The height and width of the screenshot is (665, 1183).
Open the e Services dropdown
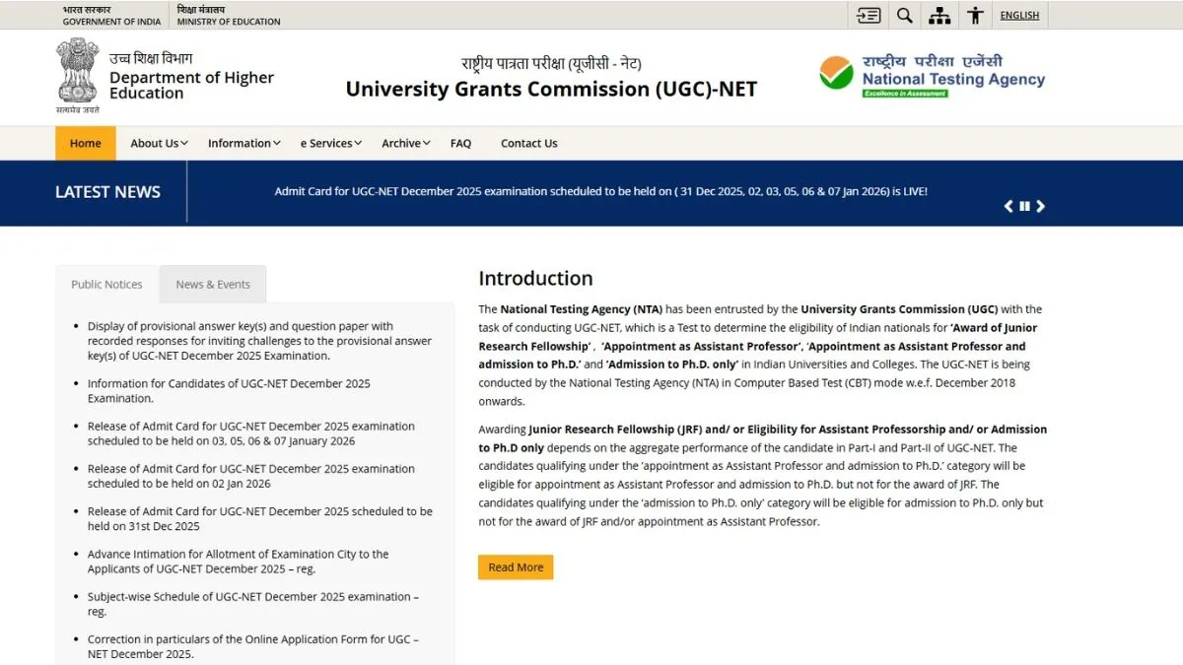tap(330, 143)
